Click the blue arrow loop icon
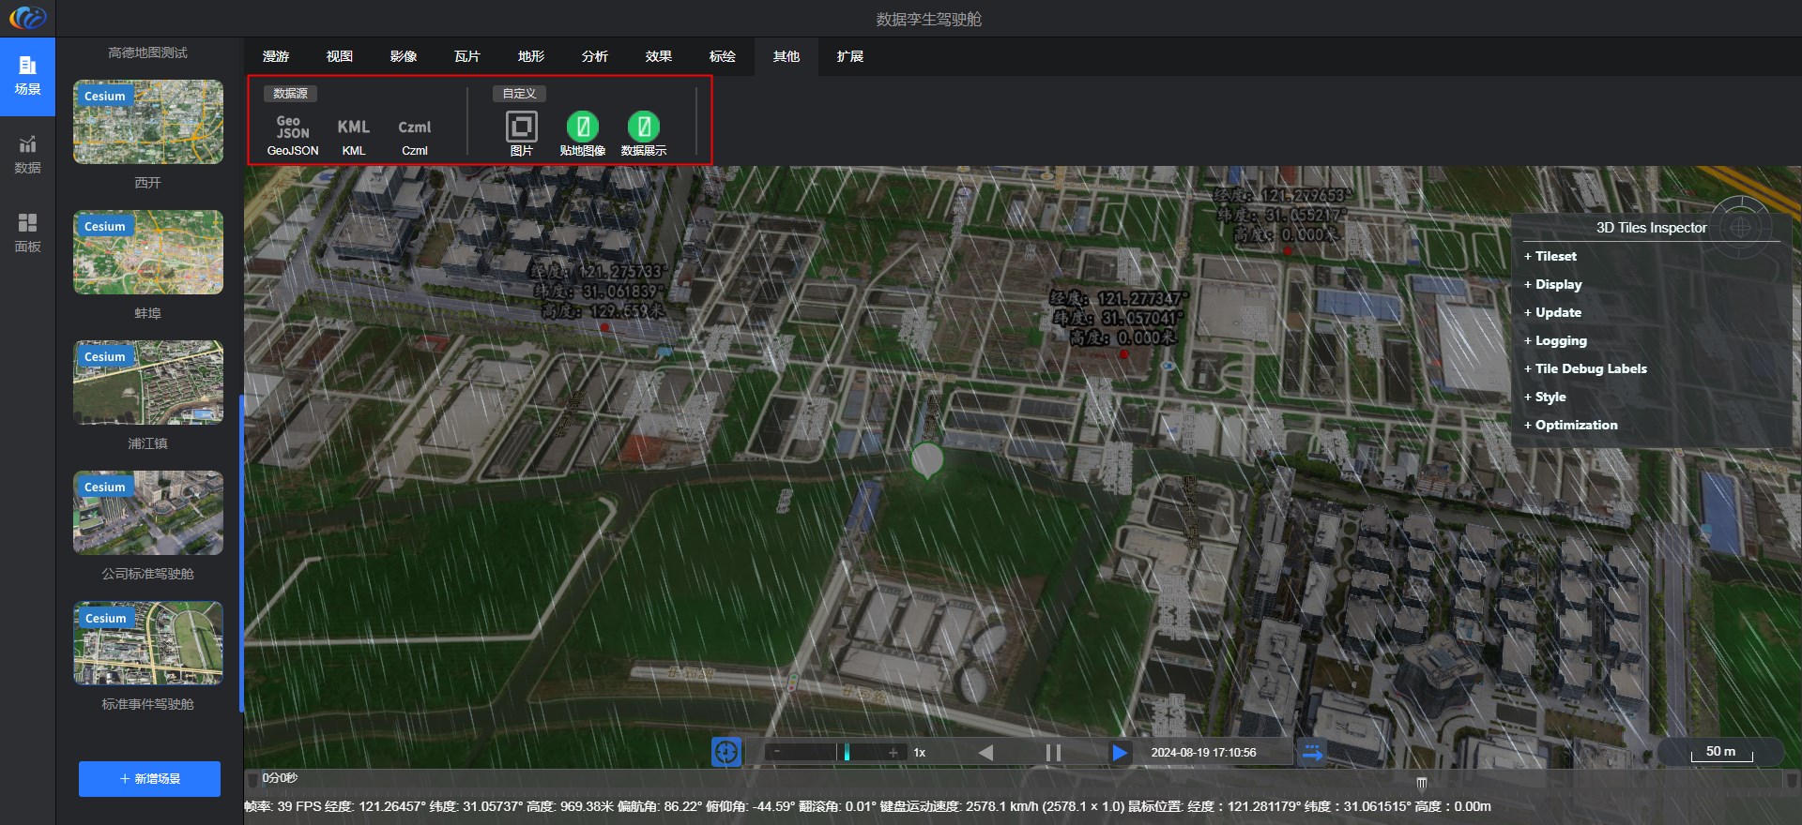Viewport: 1802px width, 825px height. tap(1312, 752)
